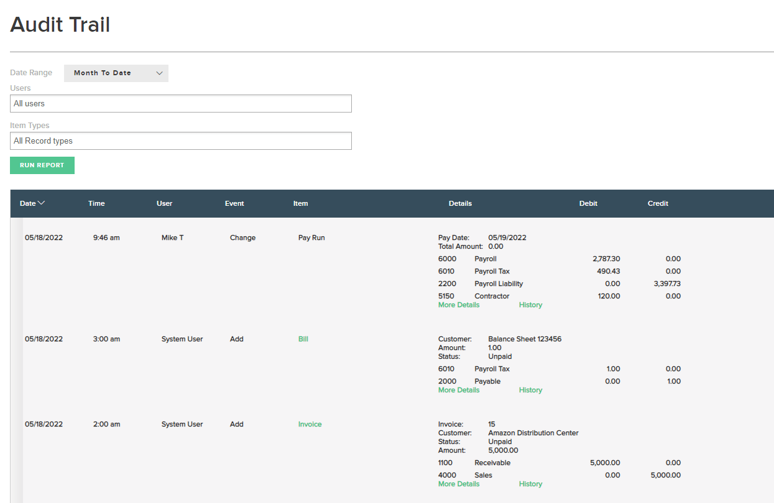The height and width of the screenshot is (503, 774).
Task: Show More Details for the Bill entry
Action: (x=459, y=390)
